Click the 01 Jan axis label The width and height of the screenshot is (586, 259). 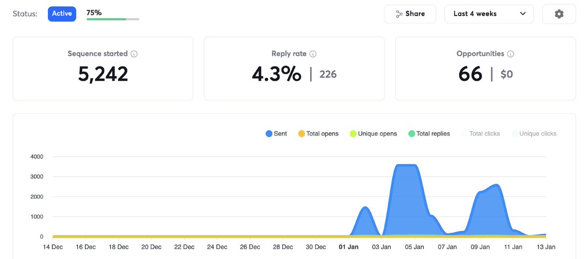(349, 247)
